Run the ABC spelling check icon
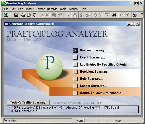Viewport: 145px width, 124px height. [35, 15]
